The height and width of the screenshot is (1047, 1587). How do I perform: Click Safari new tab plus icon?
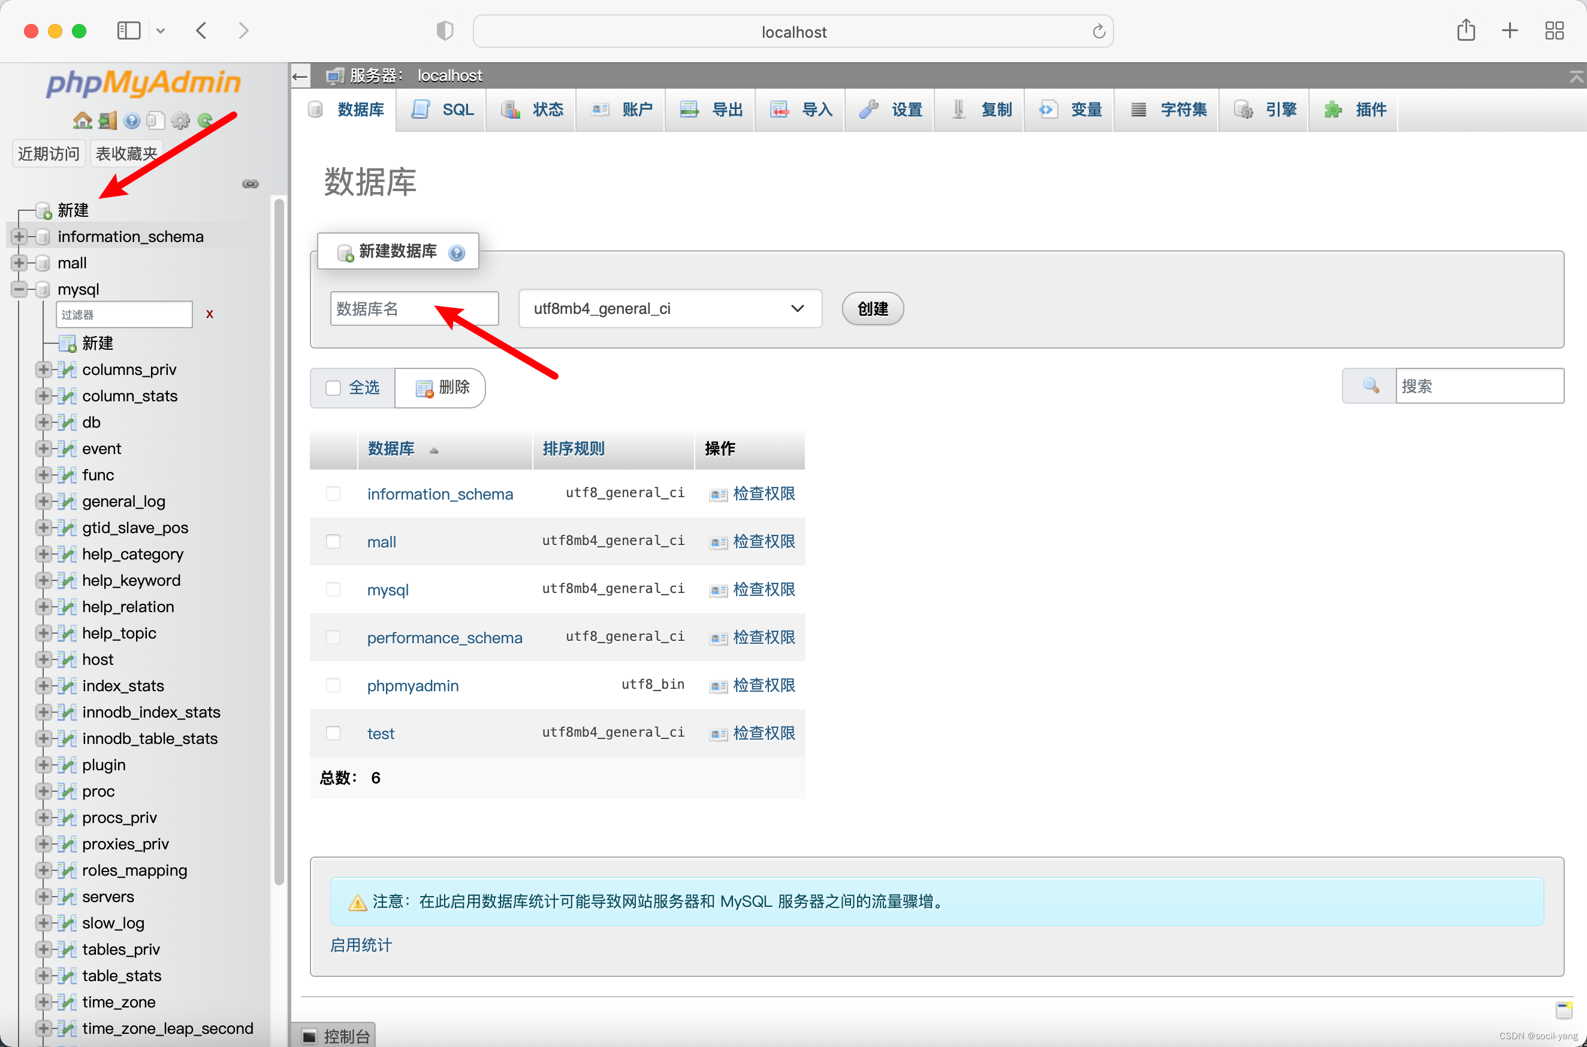pos(1510,31)
